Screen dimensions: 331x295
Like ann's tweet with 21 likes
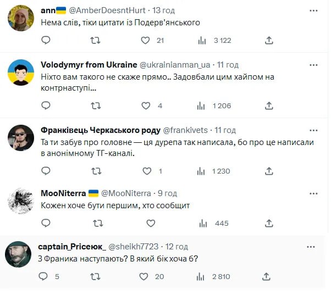[146, 40]
